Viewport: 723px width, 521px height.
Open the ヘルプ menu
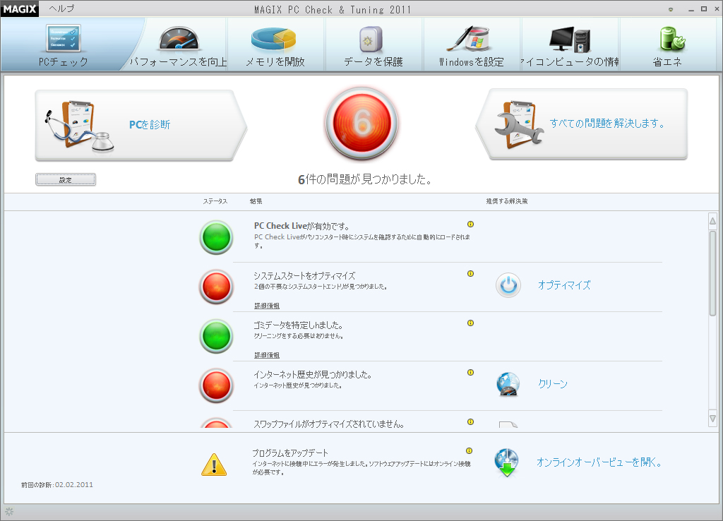point(62,8)
